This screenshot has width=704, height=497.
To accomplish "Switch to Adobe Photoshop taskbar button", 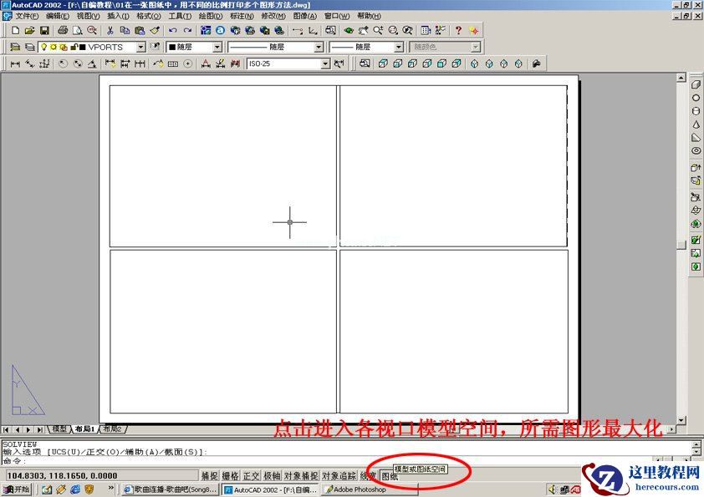I will [x=369, y=489].
